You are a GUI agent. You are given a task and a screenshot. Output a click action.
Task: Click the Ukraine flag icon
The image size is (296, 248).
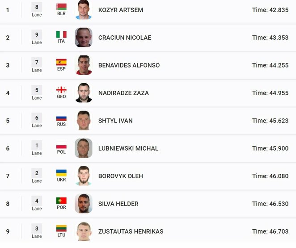pos(61,173)
